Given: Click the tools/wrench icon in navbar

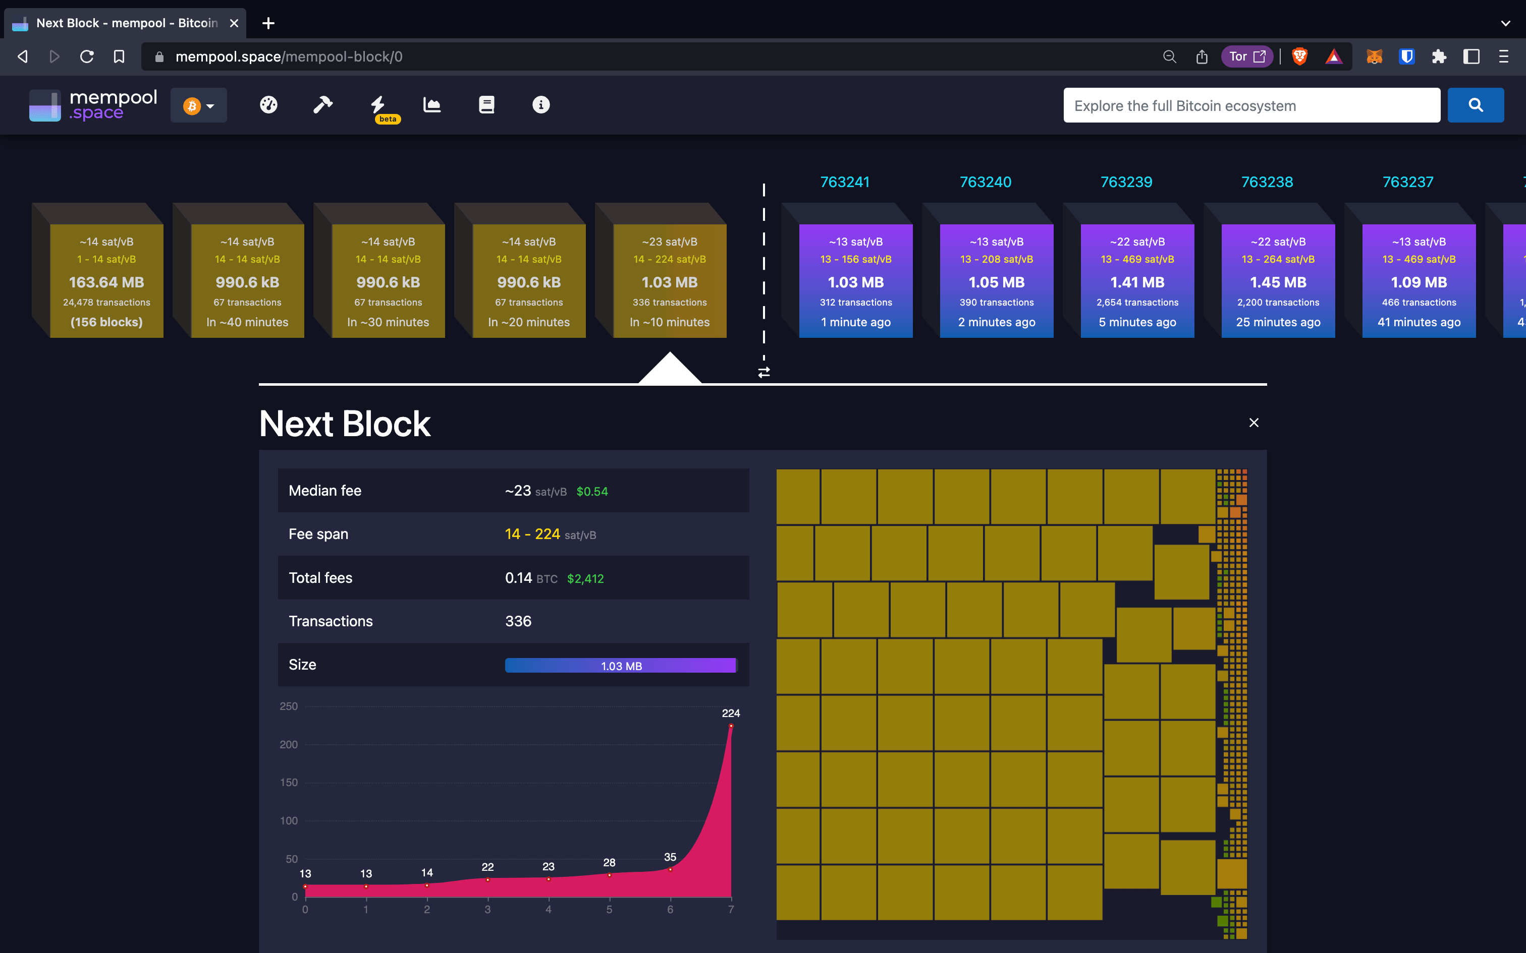Looking at the screenshot, I should (x=322, y=104).
